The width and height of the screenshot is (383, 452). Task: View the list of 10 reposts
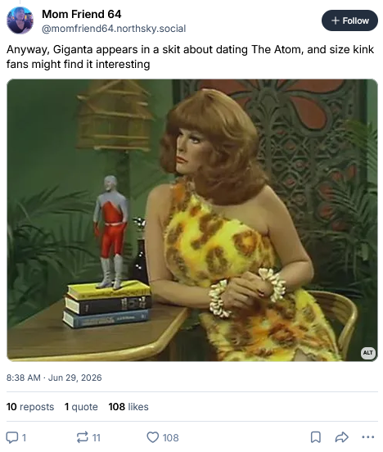(30, 407)
